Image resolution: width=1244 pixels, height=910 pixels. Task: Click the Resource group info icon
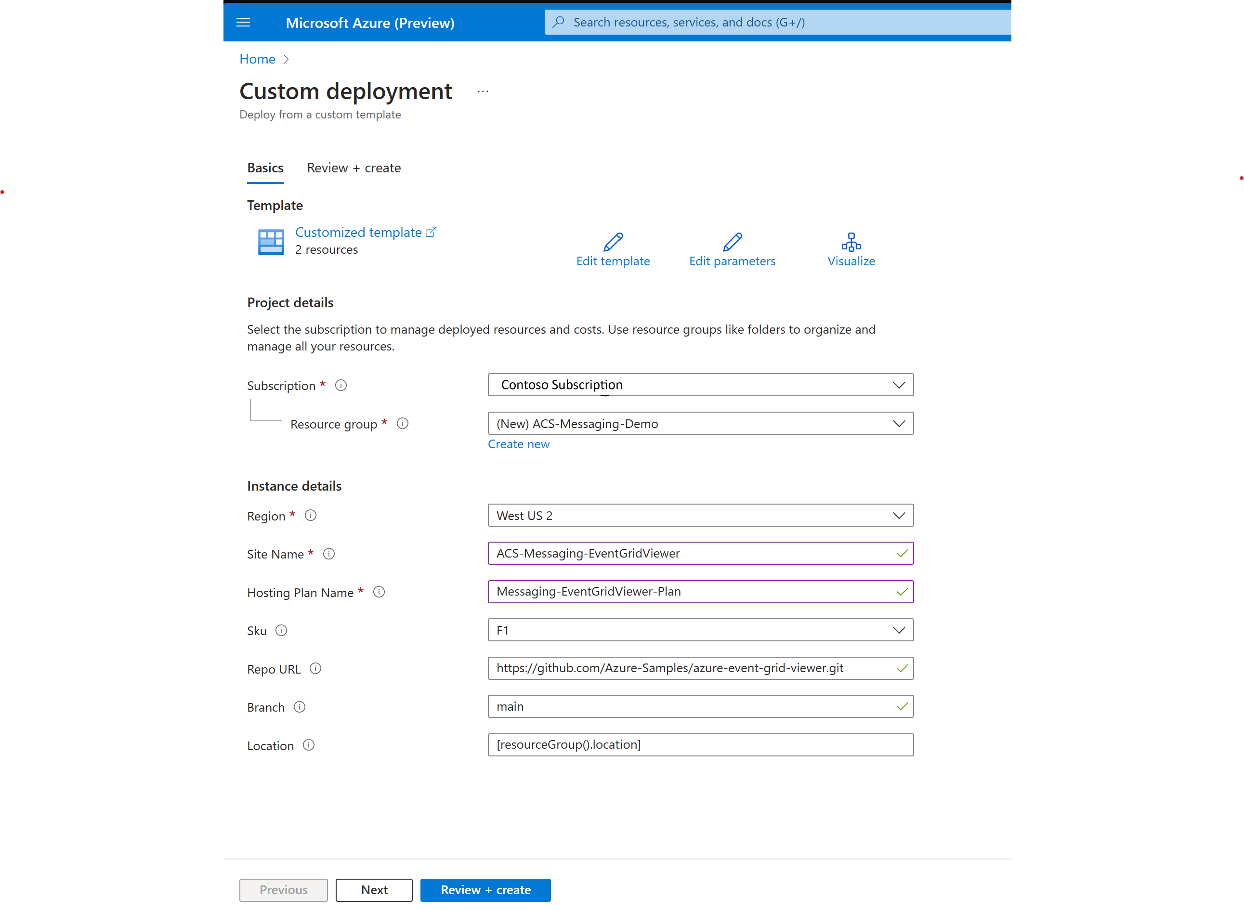click(403, 423)
